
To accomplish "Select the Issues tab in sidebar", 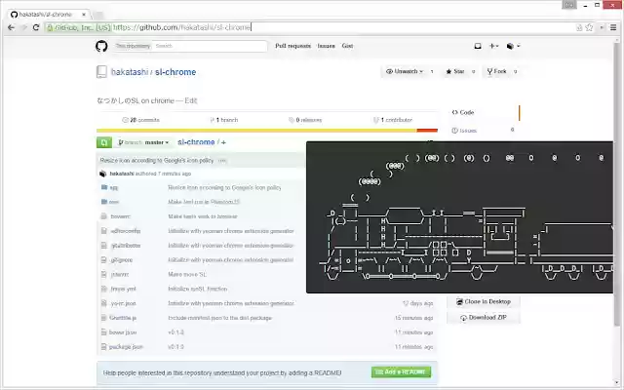I will tap(484, 131).
